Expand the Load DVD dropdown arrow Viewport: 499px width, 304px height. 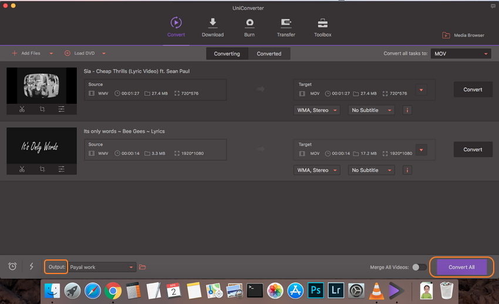click(104, 53)
